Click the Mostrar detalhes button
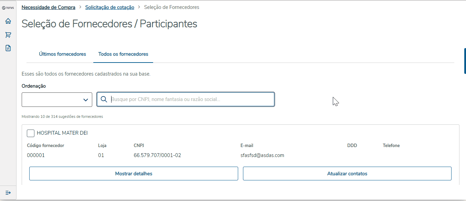The image size is (466, 201). click(x=134, y=174)
